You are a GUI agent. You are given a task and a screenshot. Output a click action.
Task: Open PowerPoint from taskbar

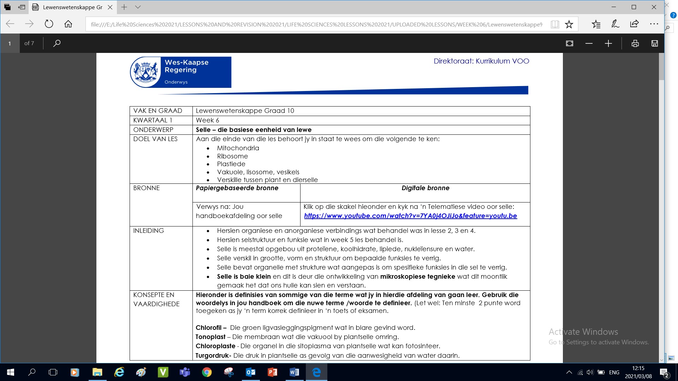coord(273,372)
